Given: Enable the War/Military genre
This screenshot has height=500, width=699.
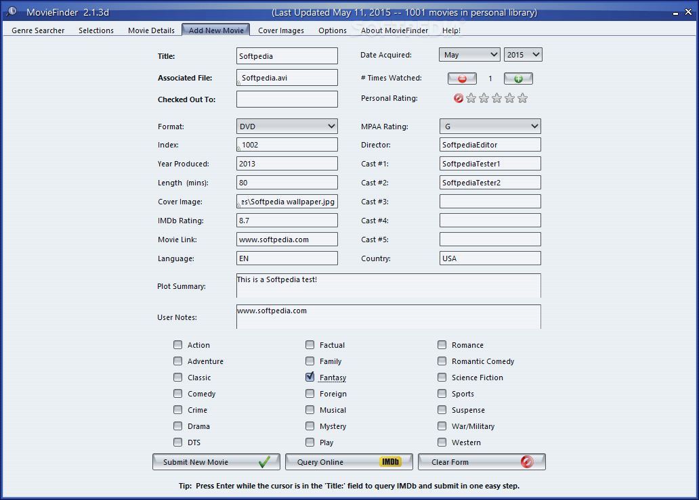Looking at the screenshot, I should (442, 426).
